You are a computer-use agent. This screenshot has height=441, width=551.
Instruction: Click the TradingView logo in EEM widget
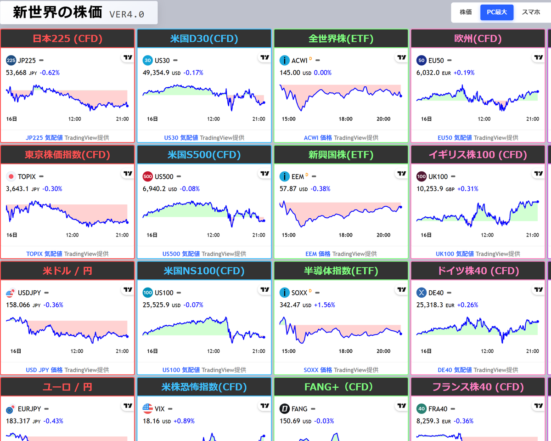point(401,174)
